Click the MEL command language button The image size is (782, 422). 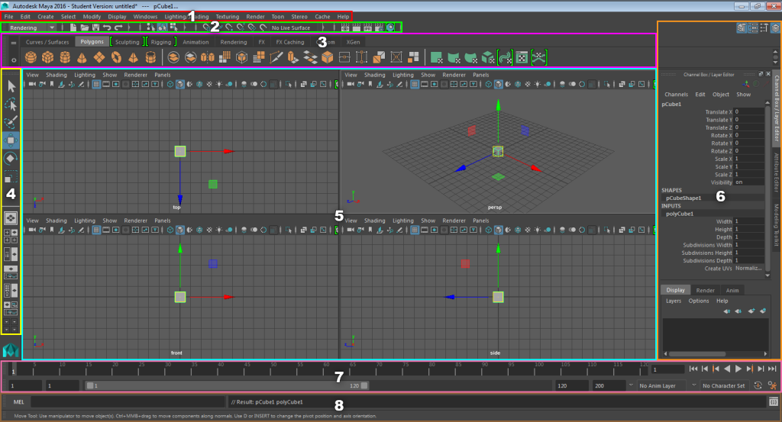tap(18, 402)
